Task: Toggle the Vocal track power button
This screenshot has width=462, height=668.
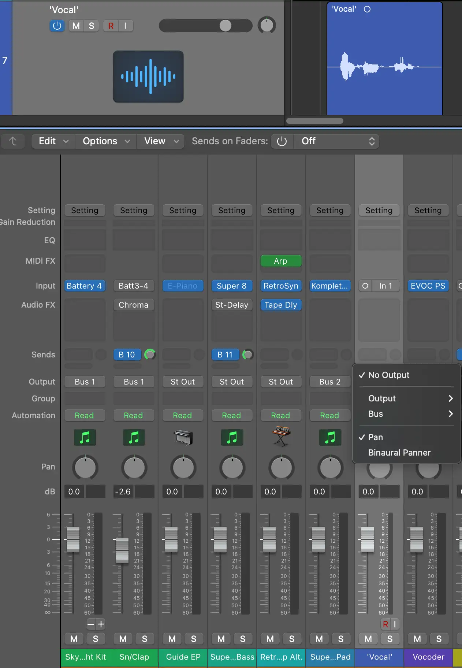Action: click(57, 26)
